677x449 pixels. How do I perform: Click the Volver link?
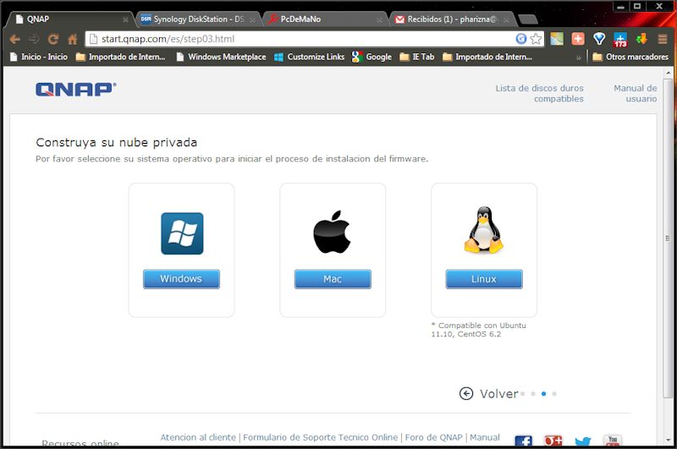click(x=499, y=394)
